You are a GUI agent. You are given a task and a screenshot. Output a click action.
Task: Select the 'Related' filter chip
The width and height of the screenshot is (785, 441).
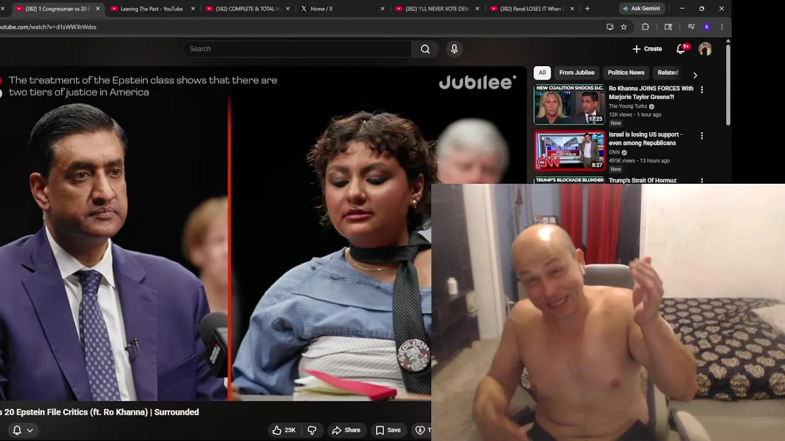pos(667,72)
